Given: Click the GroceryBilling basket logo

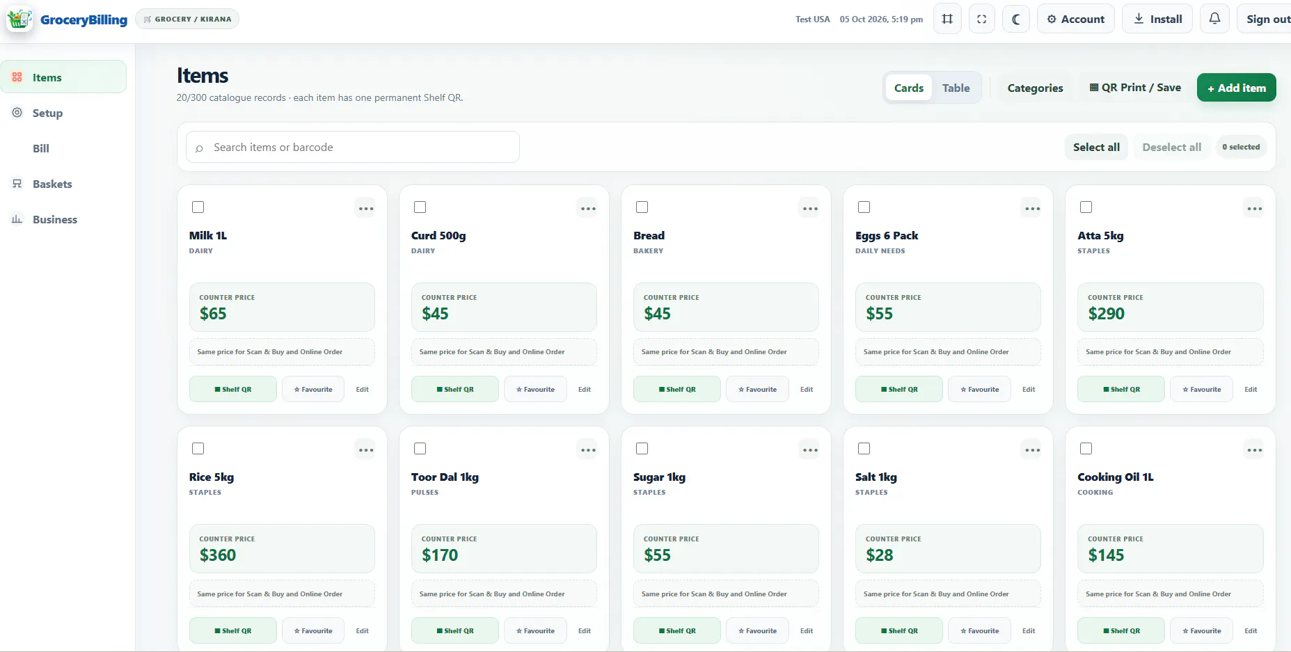Looking at the screenshot, I should [19, 19].
